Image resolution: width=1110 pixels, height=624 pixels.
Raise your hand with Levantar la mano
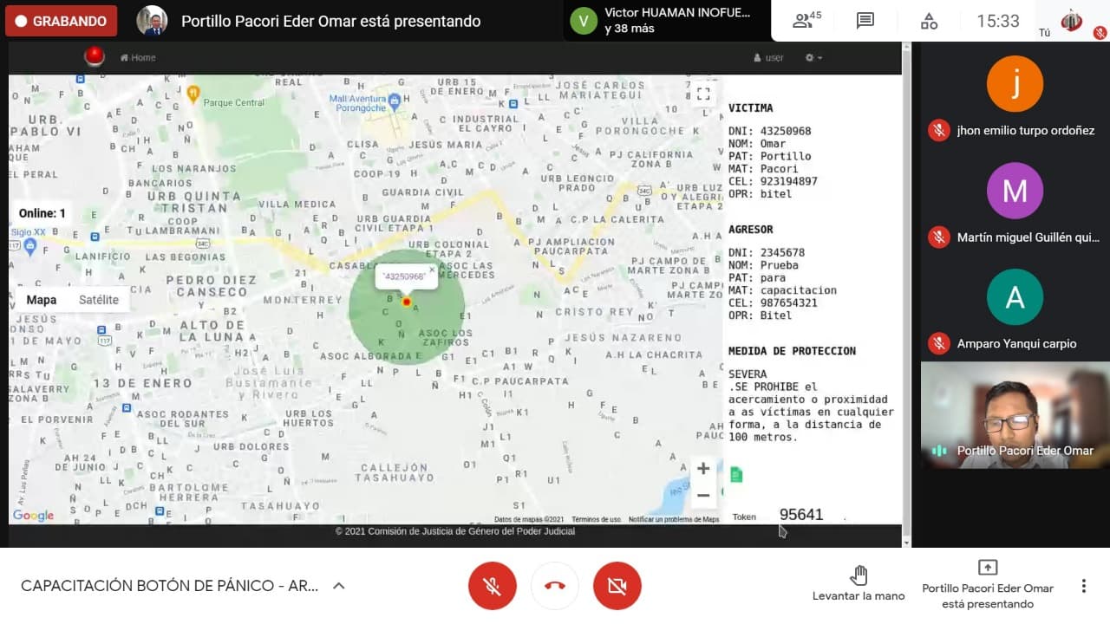[x=859, y=584]
